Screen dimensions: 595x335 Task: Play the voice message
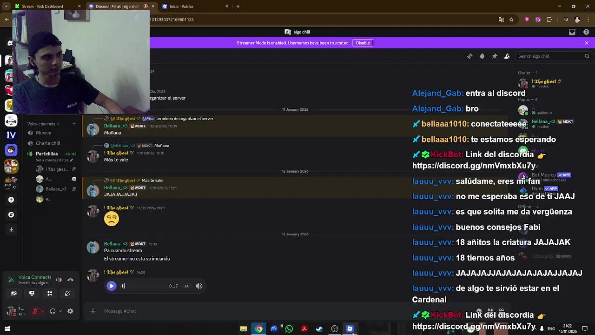coord(111,286)
